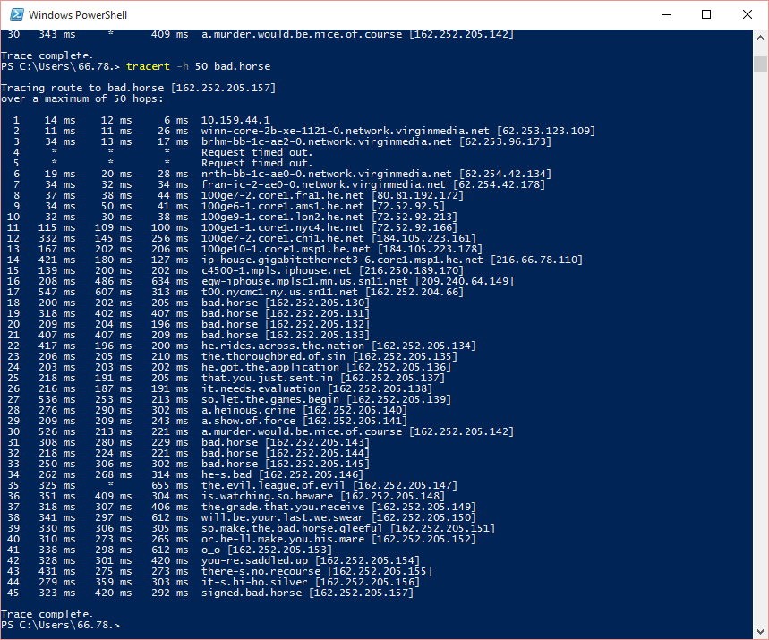The width and height of the screenshot is (769, 640).
Task: Click 'he.got.the.application' hostname
Action: 269,368
